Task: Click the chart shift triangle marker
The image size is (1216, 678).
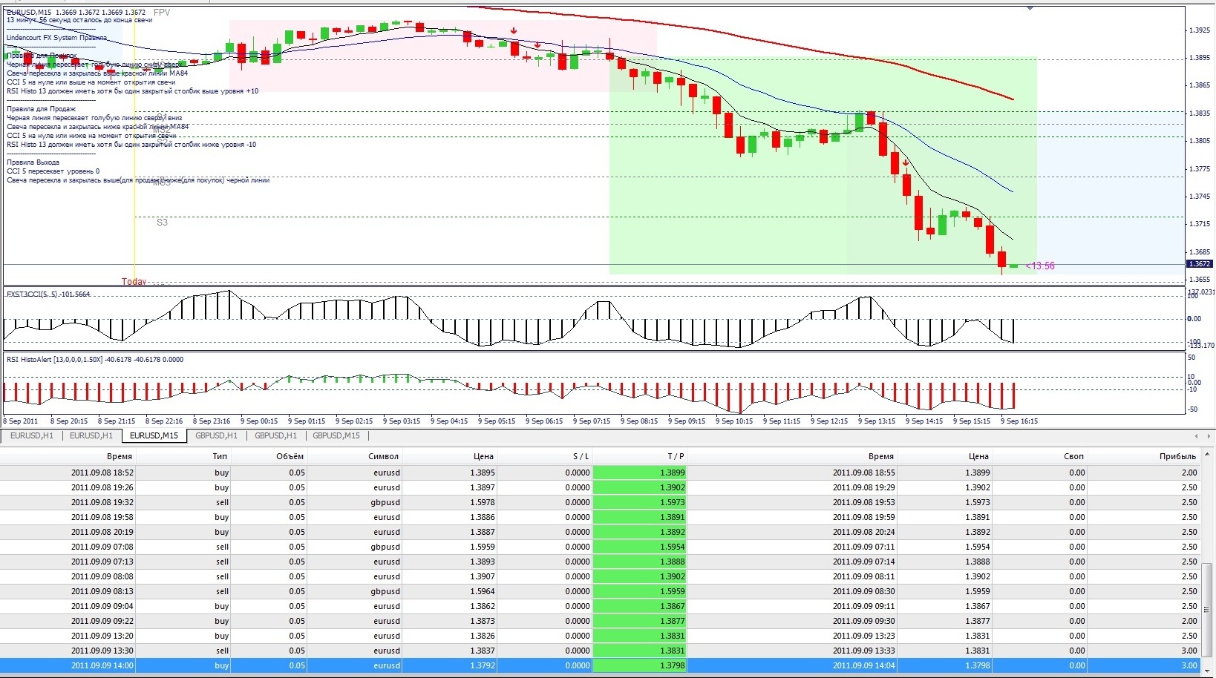Action: 1030,8
